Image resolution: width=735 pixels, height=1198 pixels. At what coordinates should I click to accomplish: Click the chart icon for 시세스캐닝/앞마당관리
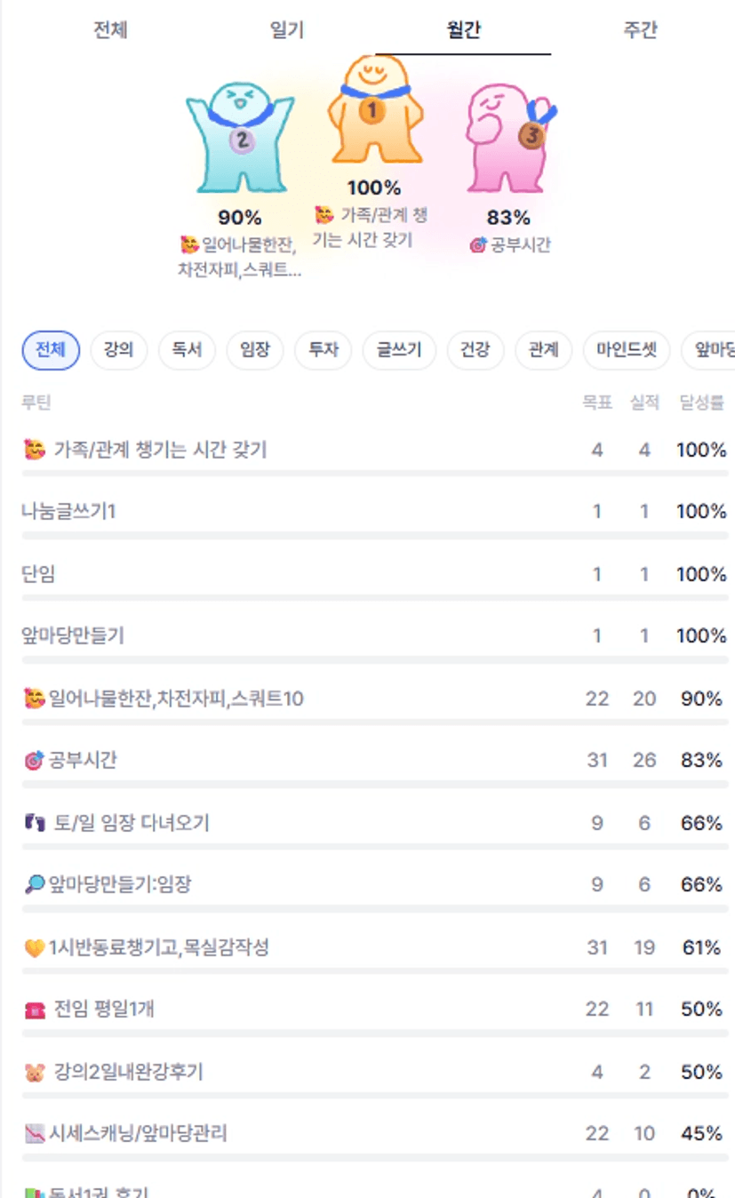click(34, 1135)
